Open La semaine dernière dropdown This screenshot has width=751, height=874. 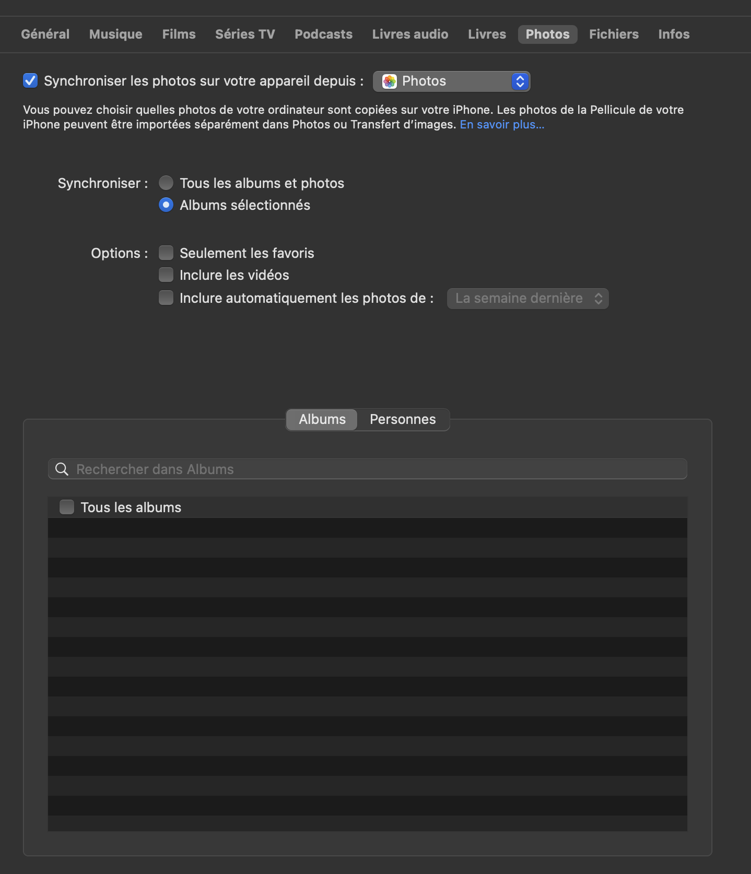click(527, 299)
